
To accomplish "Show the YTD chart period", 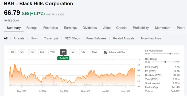I will pyautogui.click(x=53, y=52).
